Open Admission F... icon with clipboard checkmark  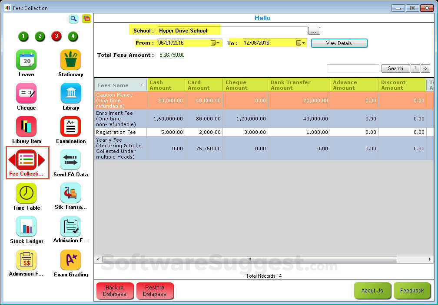point(70,227)
